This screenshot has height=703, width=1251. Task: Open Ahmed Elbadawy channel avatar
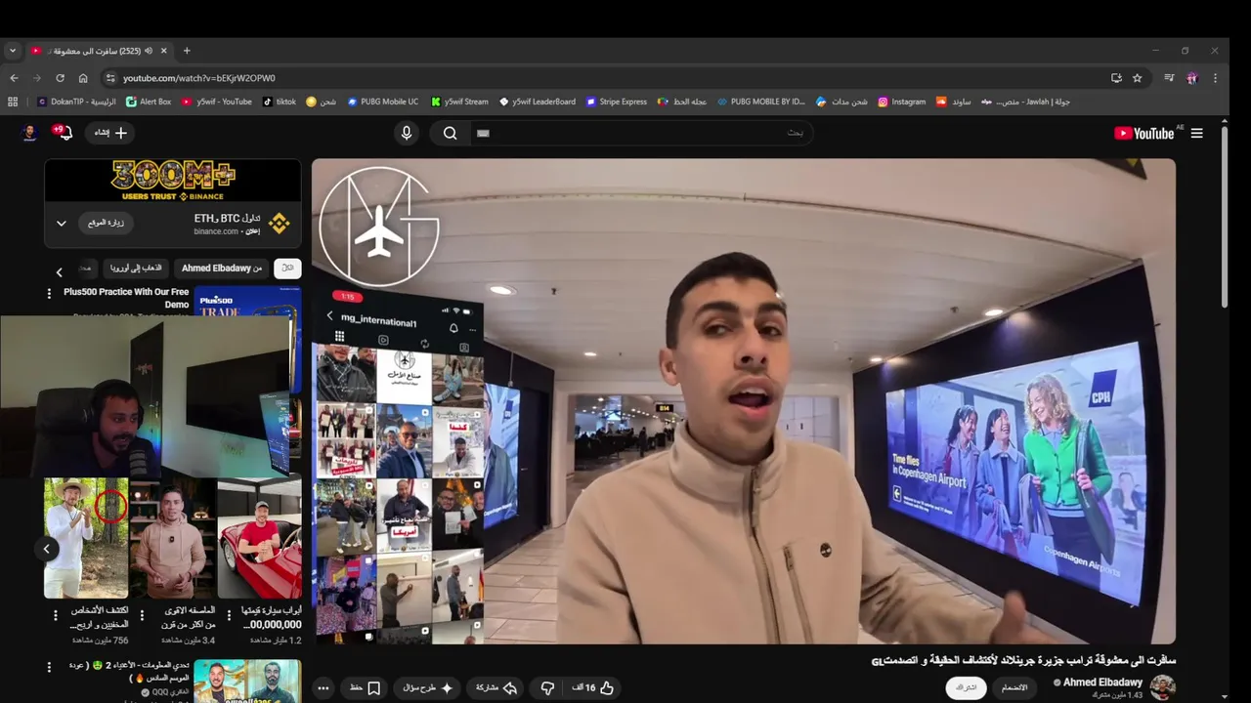coord(1162,687)
